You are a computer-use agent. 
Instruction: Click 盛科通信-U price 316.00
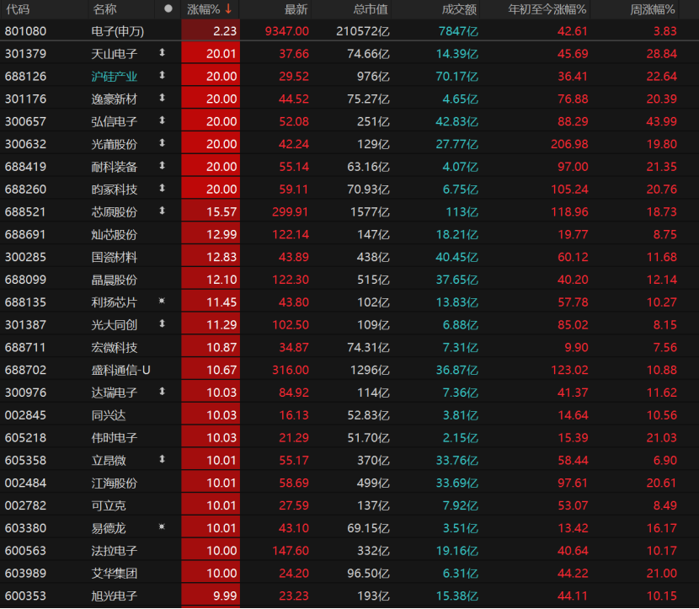(x=291, y=370)
